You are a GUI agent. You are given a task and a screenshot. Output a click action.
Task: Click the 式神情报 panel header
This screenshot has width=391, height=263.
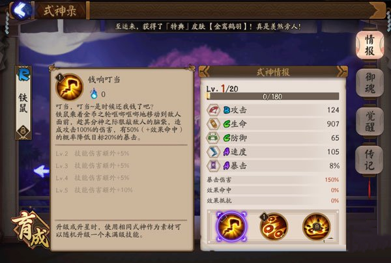click(273, 72)
